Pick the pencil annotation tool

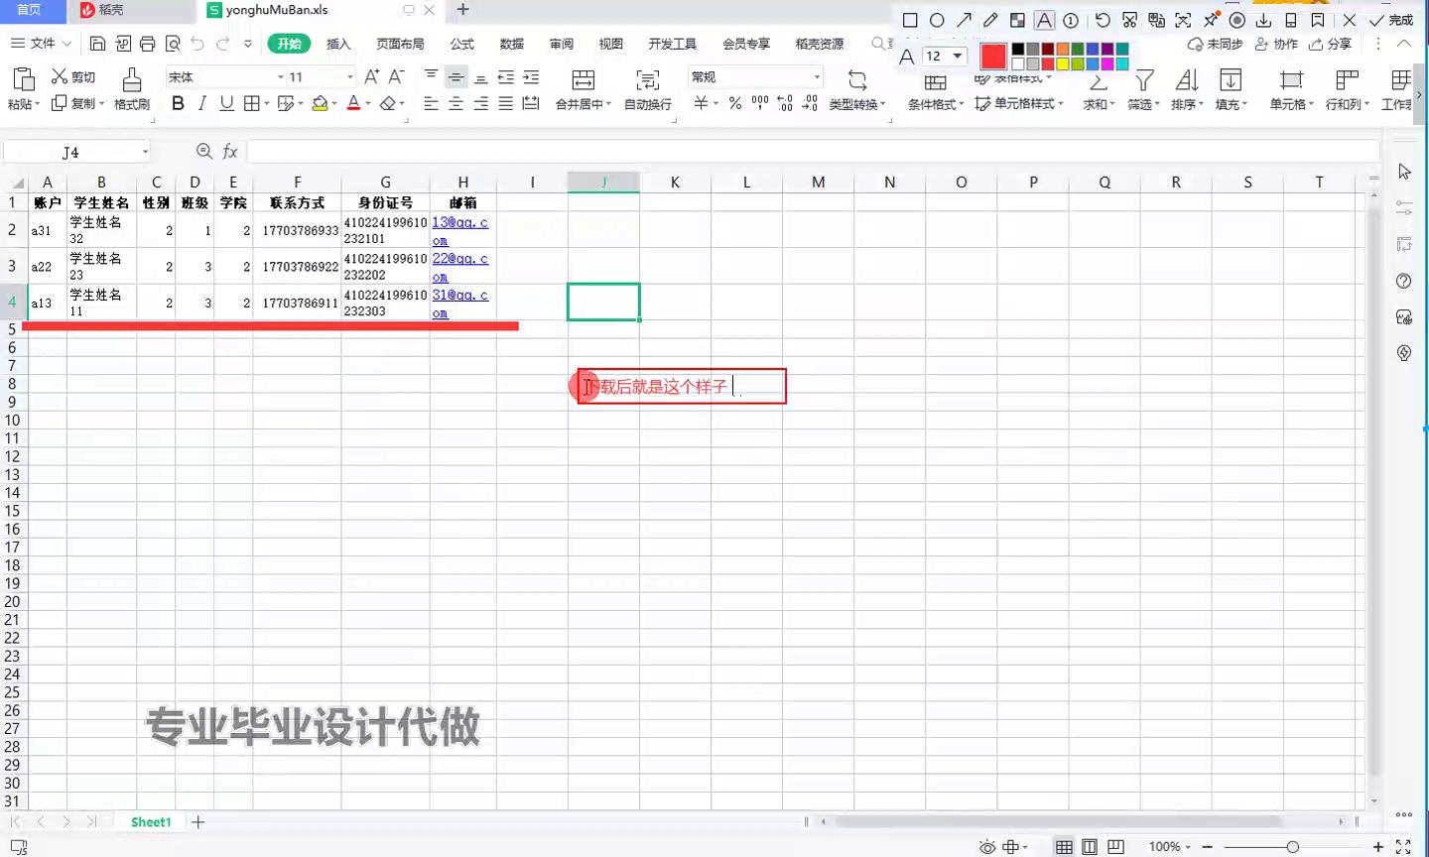point(990,20)
